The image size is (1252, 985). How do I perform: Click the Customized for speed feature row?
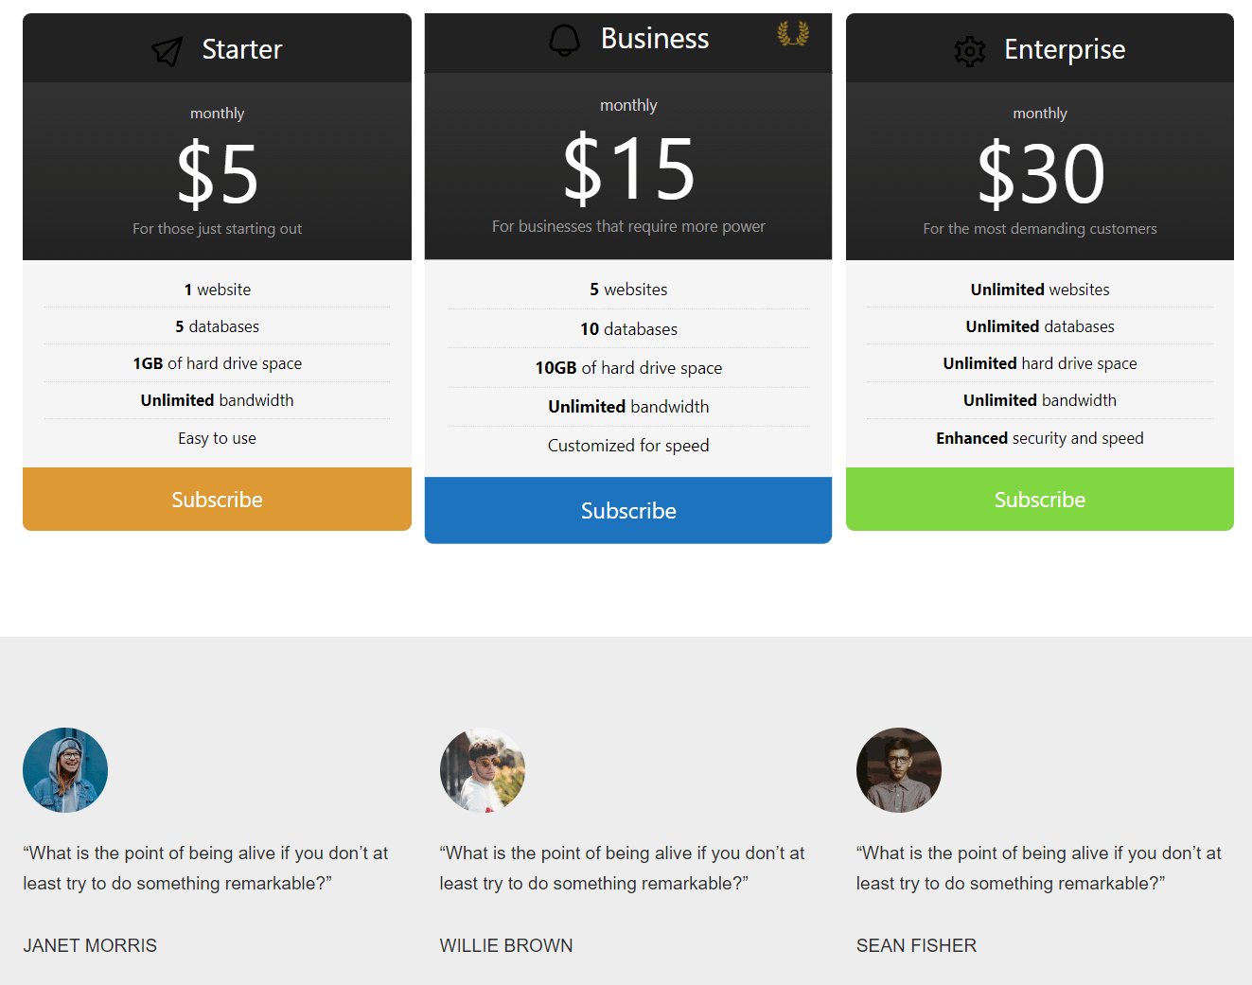click(627, 445)
